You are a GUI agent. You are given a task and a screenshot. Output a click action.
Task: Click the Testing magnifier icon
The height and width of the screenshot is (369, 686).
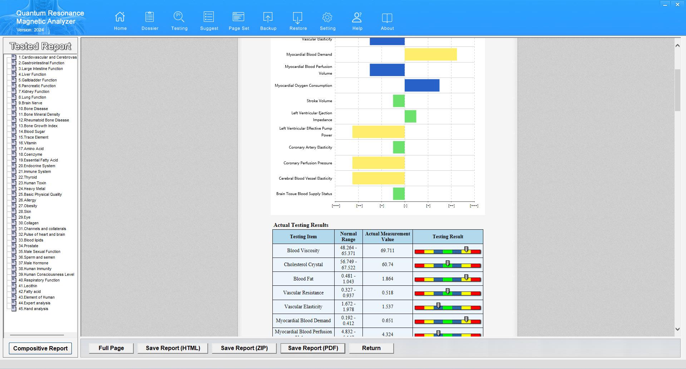coord(179,17)
